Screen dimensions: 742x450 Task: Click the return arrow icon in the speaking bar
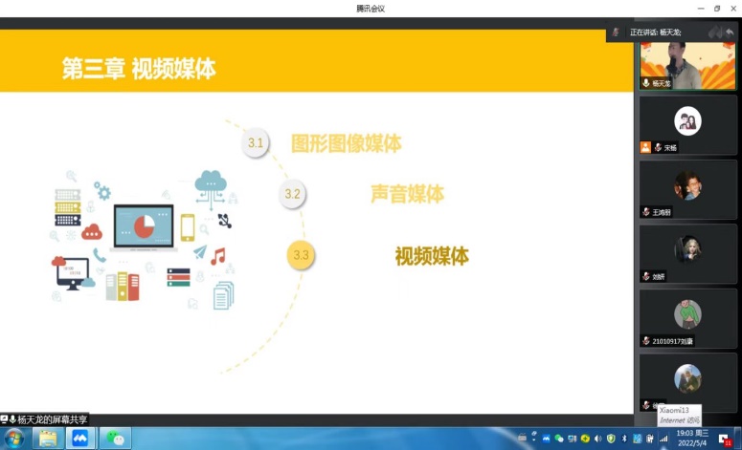click(x=730, y=32)
